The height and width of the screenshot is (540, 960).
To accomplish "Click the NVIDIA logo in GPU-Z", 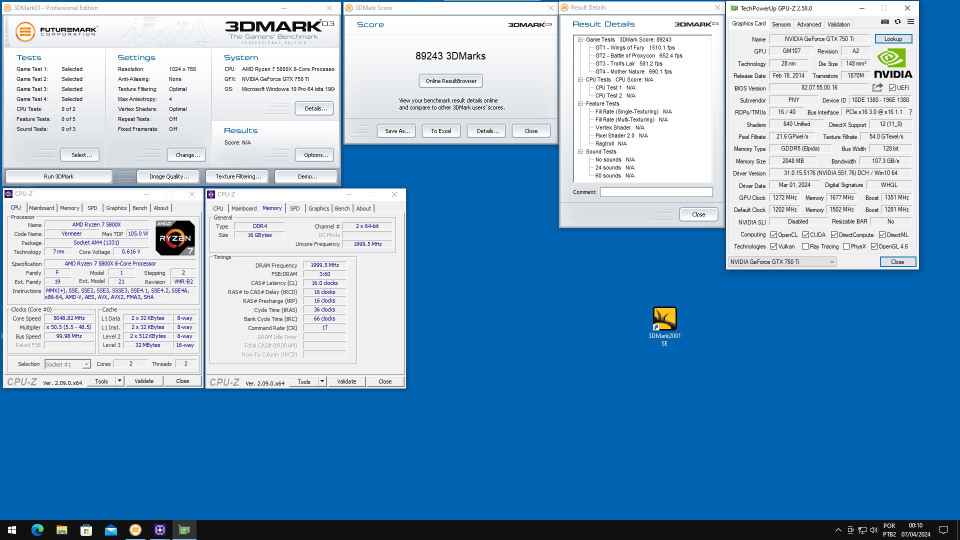I will tap(893, 63).
